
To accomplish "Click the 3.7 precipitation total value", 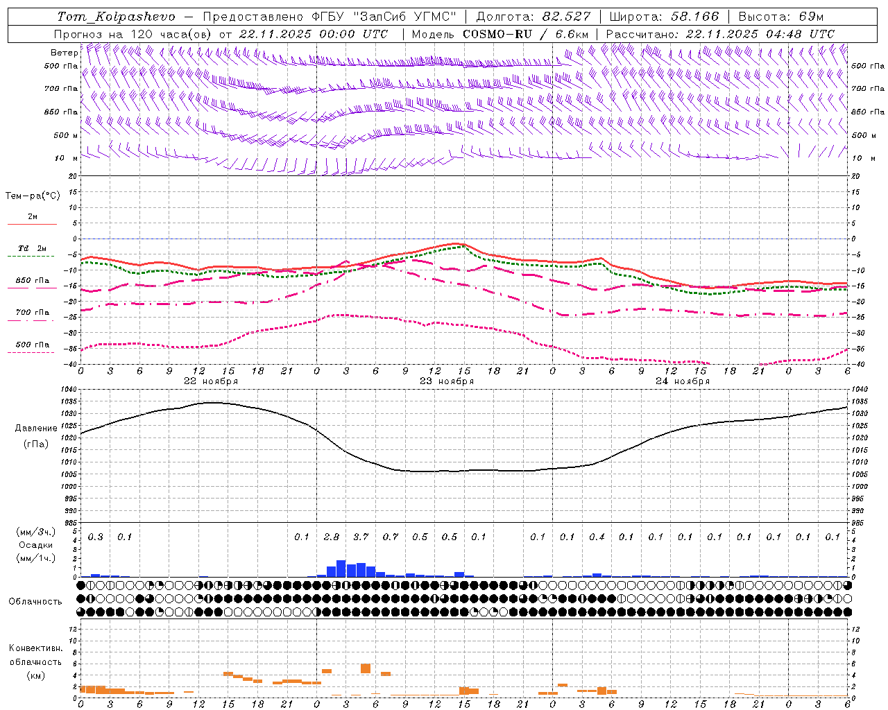I will pos(361,537).
